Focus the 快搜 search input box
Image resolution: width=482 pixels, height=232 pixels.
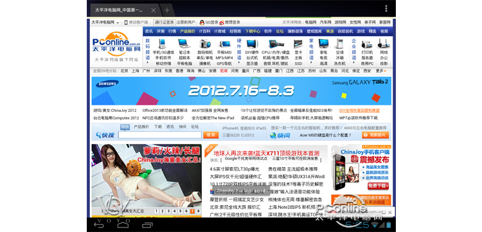[160, 135]
